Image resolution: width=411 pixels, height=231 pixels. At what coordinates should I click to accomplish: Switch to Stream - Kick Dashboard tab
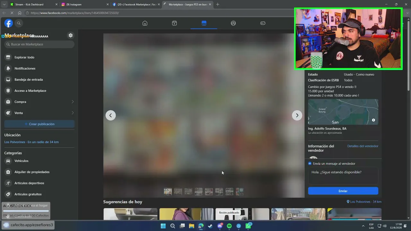[x=33, y=4]
